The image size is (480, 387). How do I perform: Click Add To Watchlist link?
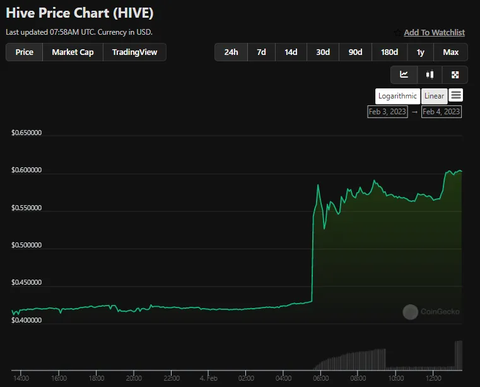pos(434,32)
